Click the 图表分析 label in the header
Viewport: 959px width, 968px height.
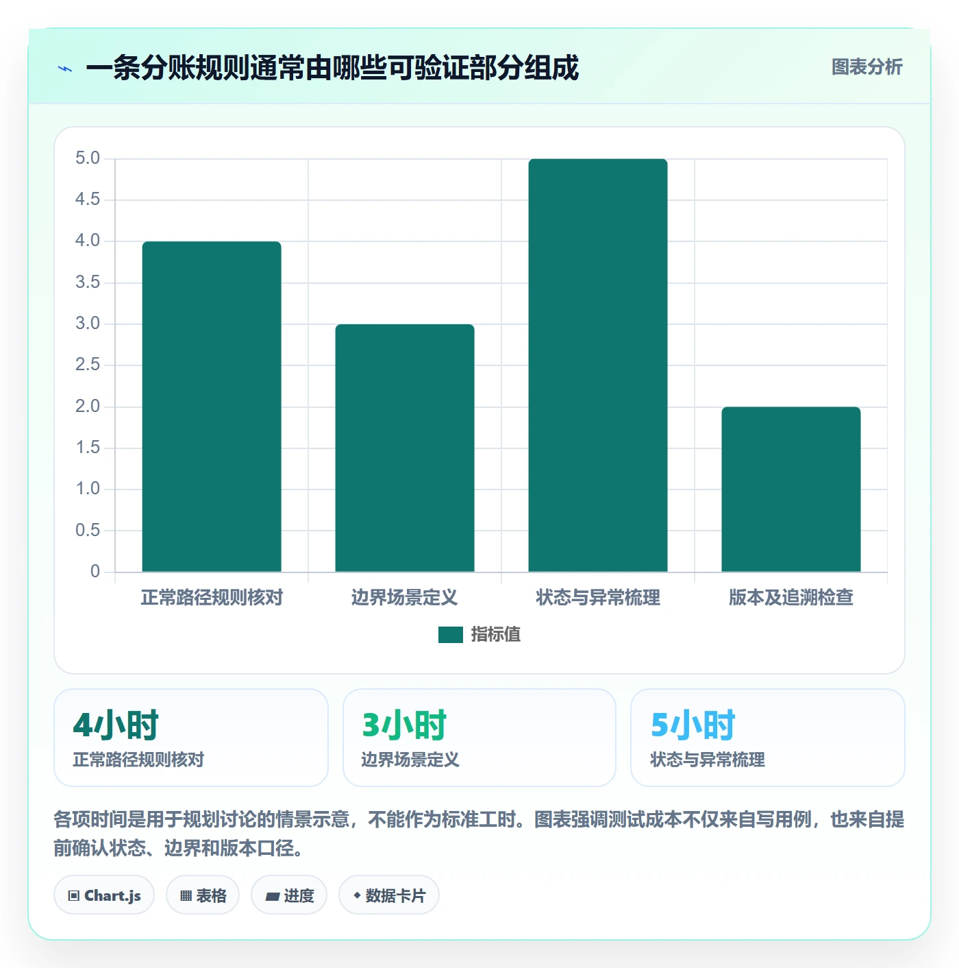tap(867, 67)
